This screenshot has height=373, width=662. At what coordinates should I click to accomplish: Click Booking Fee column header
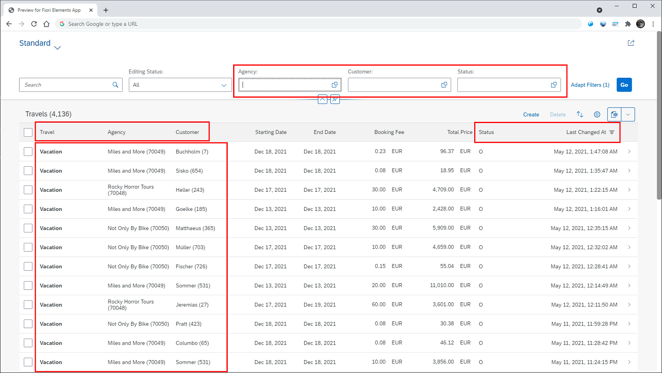[x=389, y=132]
